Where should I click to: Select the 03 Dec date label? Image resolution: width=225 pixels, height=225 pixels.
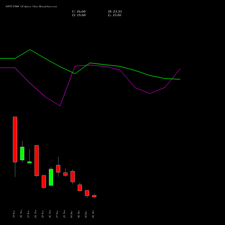[86, 214]
